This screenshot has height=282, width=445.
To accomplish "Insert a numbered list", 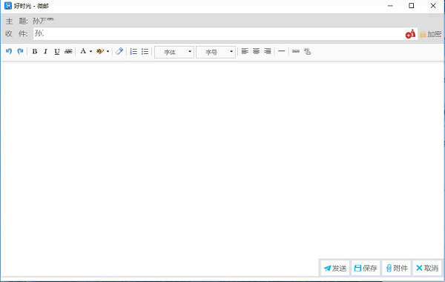I will pos(133,51).
